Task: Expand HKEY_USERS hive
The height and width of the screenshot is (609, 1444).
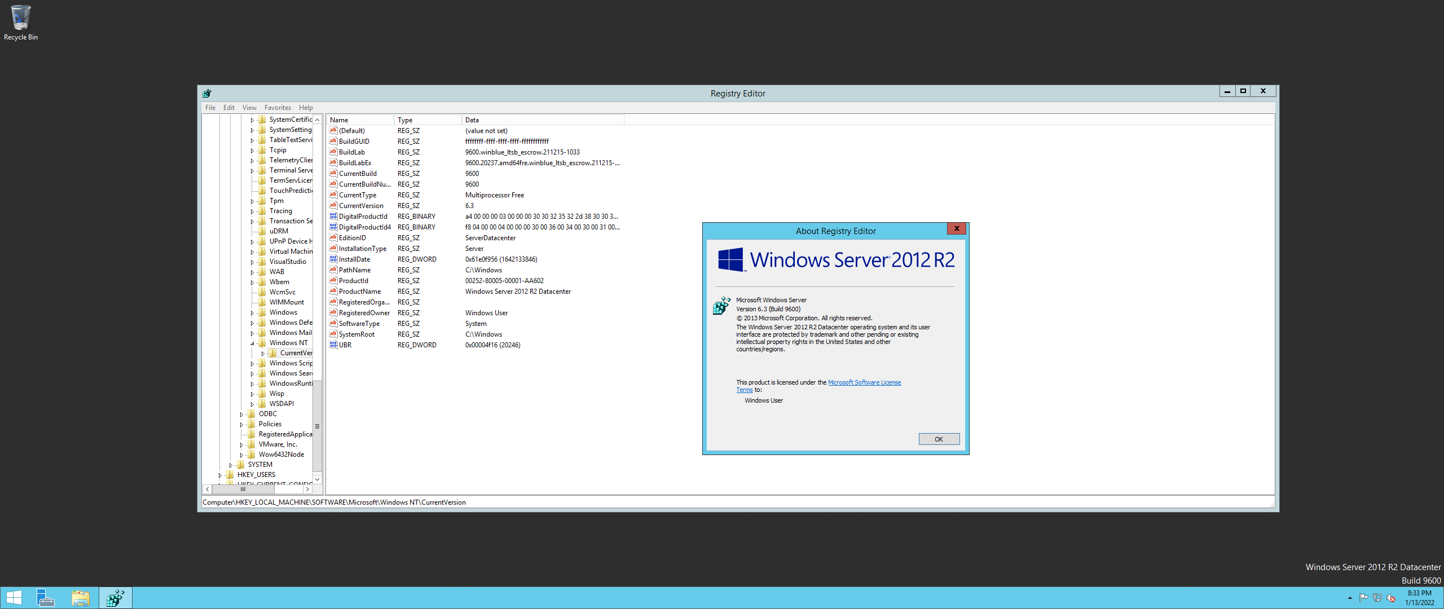Action: (220, 475)
